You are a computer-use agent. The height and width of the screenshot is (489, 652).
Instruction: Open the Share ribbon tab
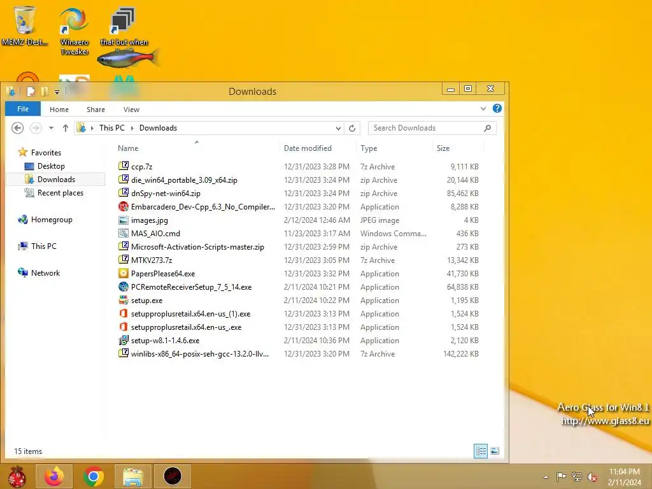[96, 110]
